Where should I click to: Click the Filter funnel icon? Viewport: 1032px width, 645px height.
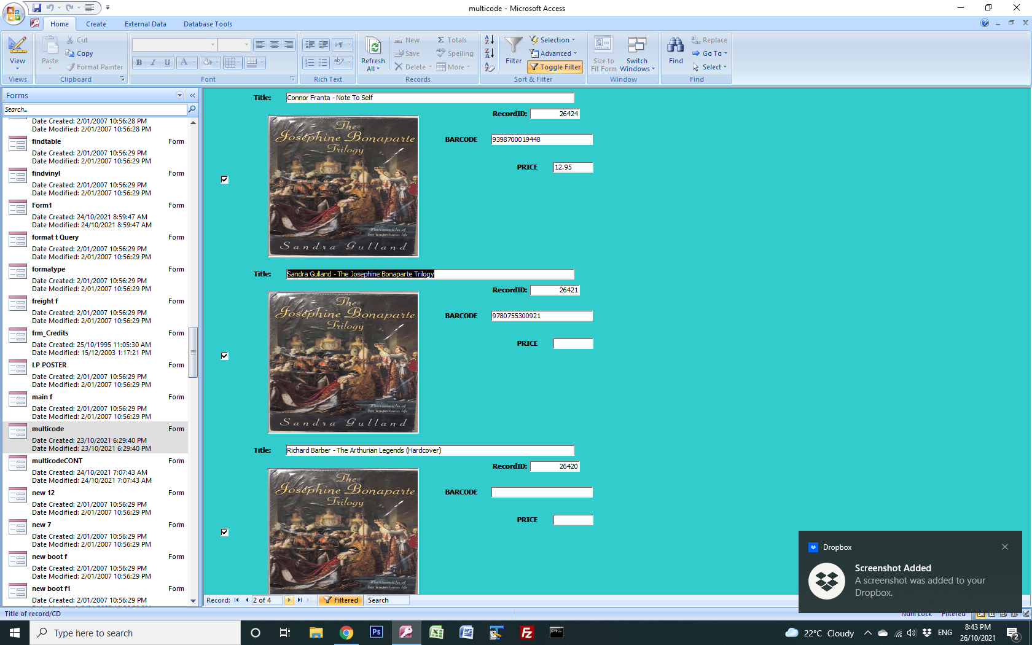(x=514, y=45)
